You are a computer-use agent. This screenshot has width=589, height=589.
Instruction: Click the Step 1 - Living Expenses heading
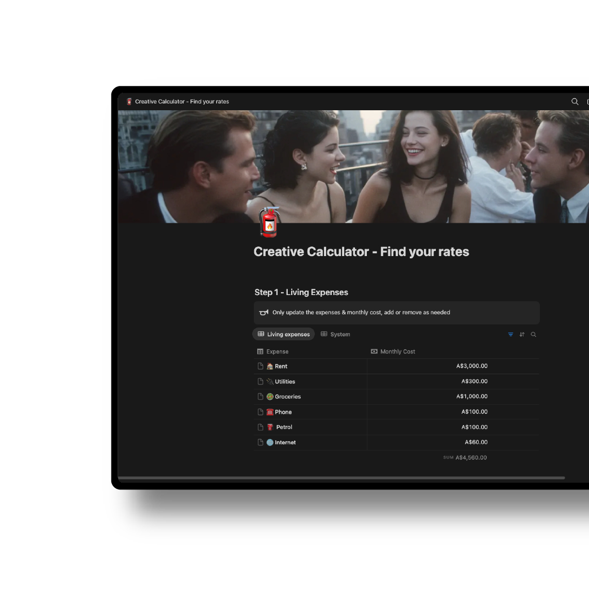(x=301, y=292)
